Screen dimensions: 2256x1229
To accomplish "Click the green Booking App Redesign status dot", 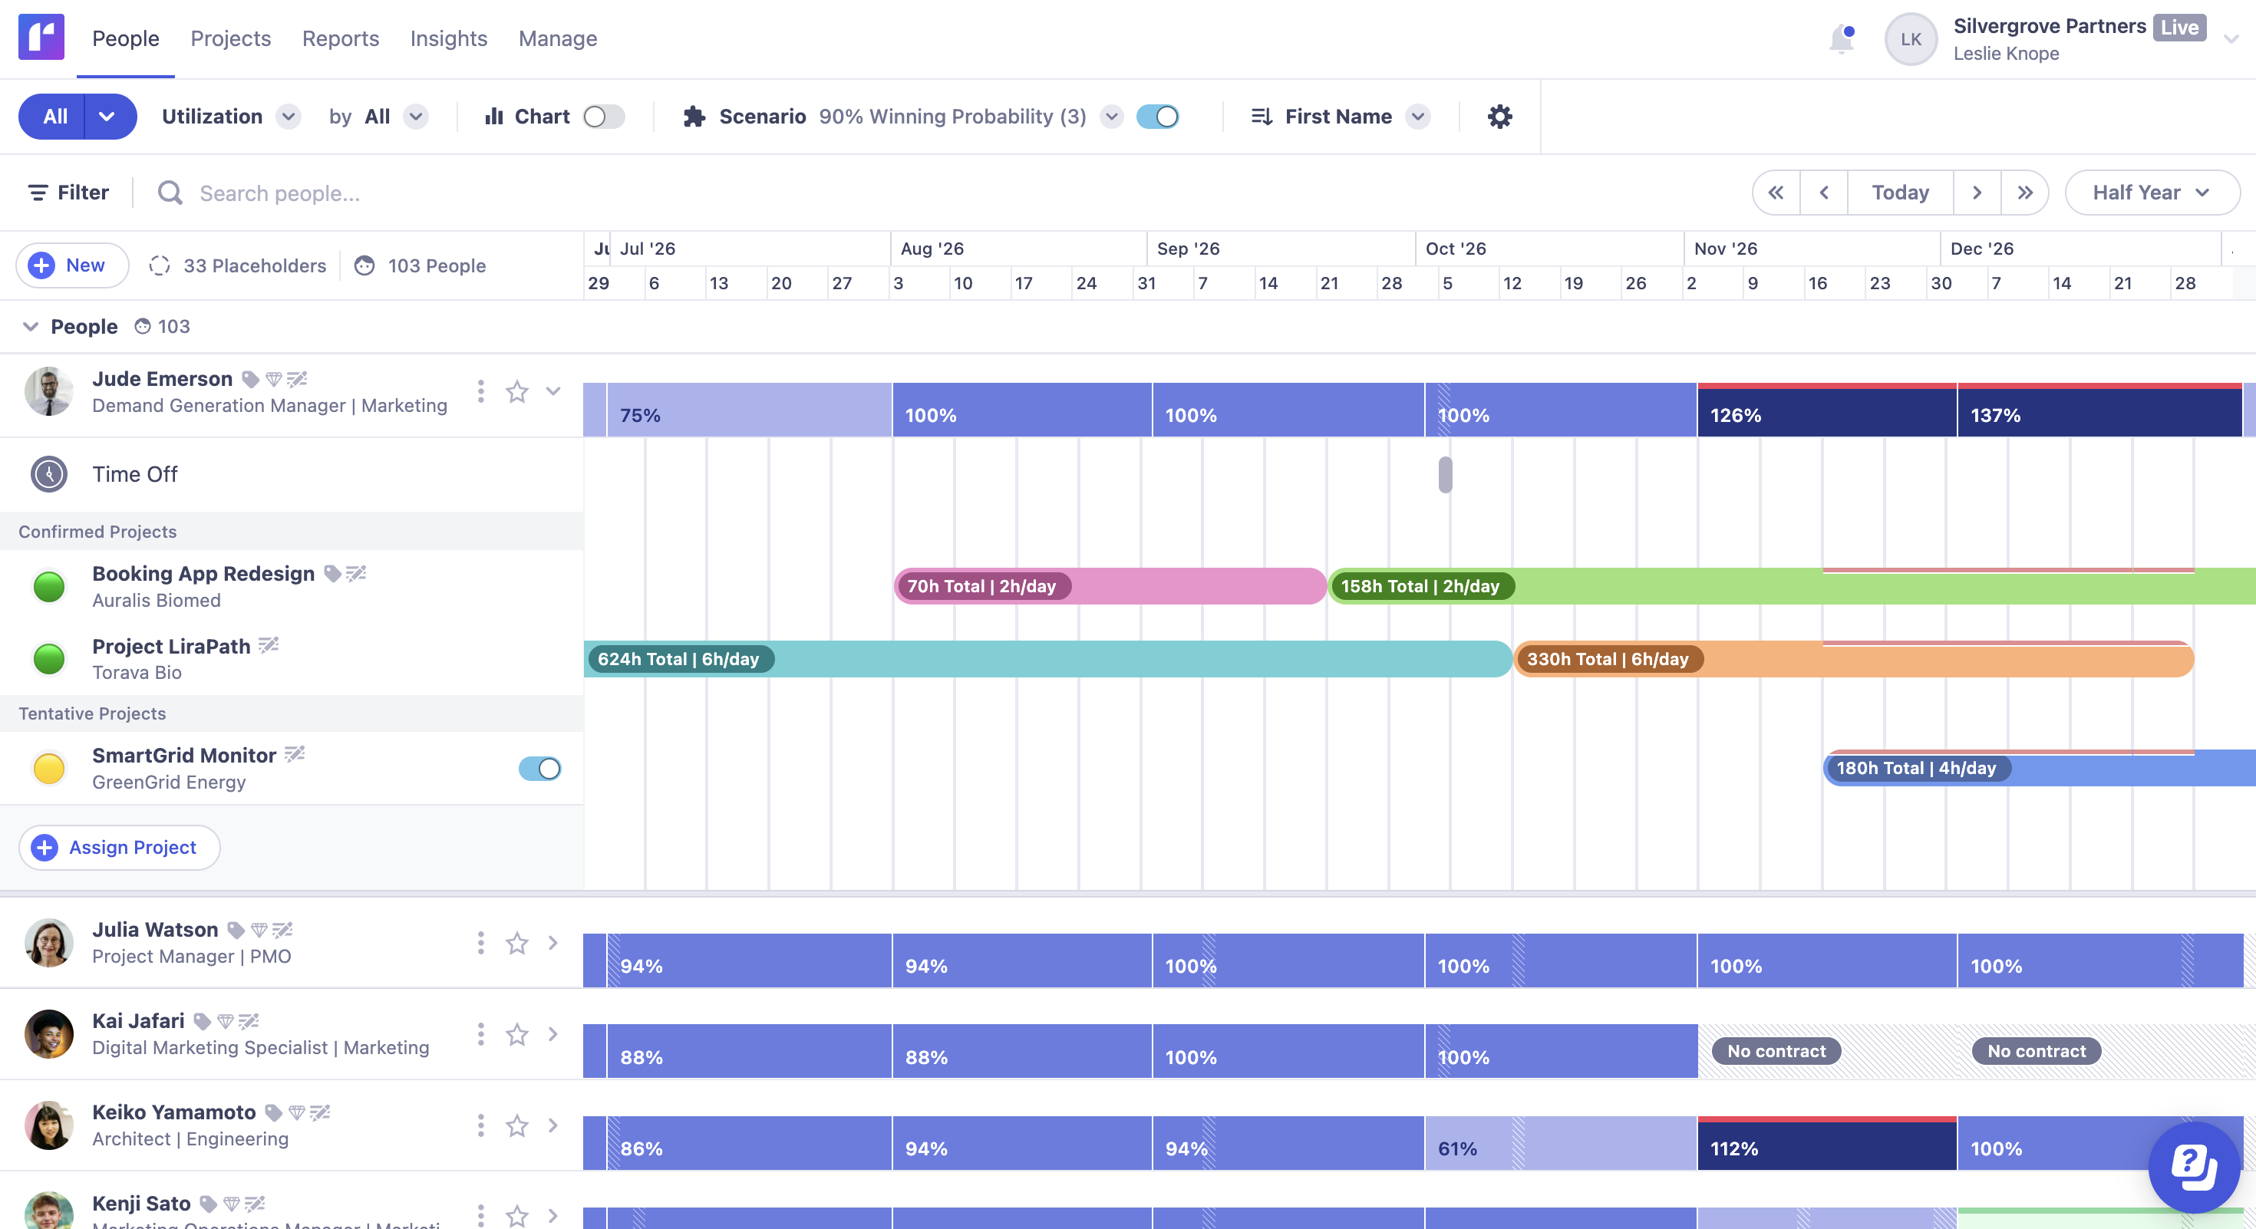I will 49,586.
